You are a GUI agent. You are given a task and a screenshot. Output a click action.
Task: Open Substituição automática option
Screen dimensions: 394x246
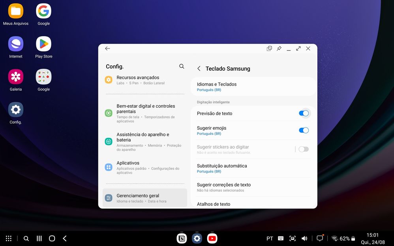pyautogui.click(x=253, y=168)
